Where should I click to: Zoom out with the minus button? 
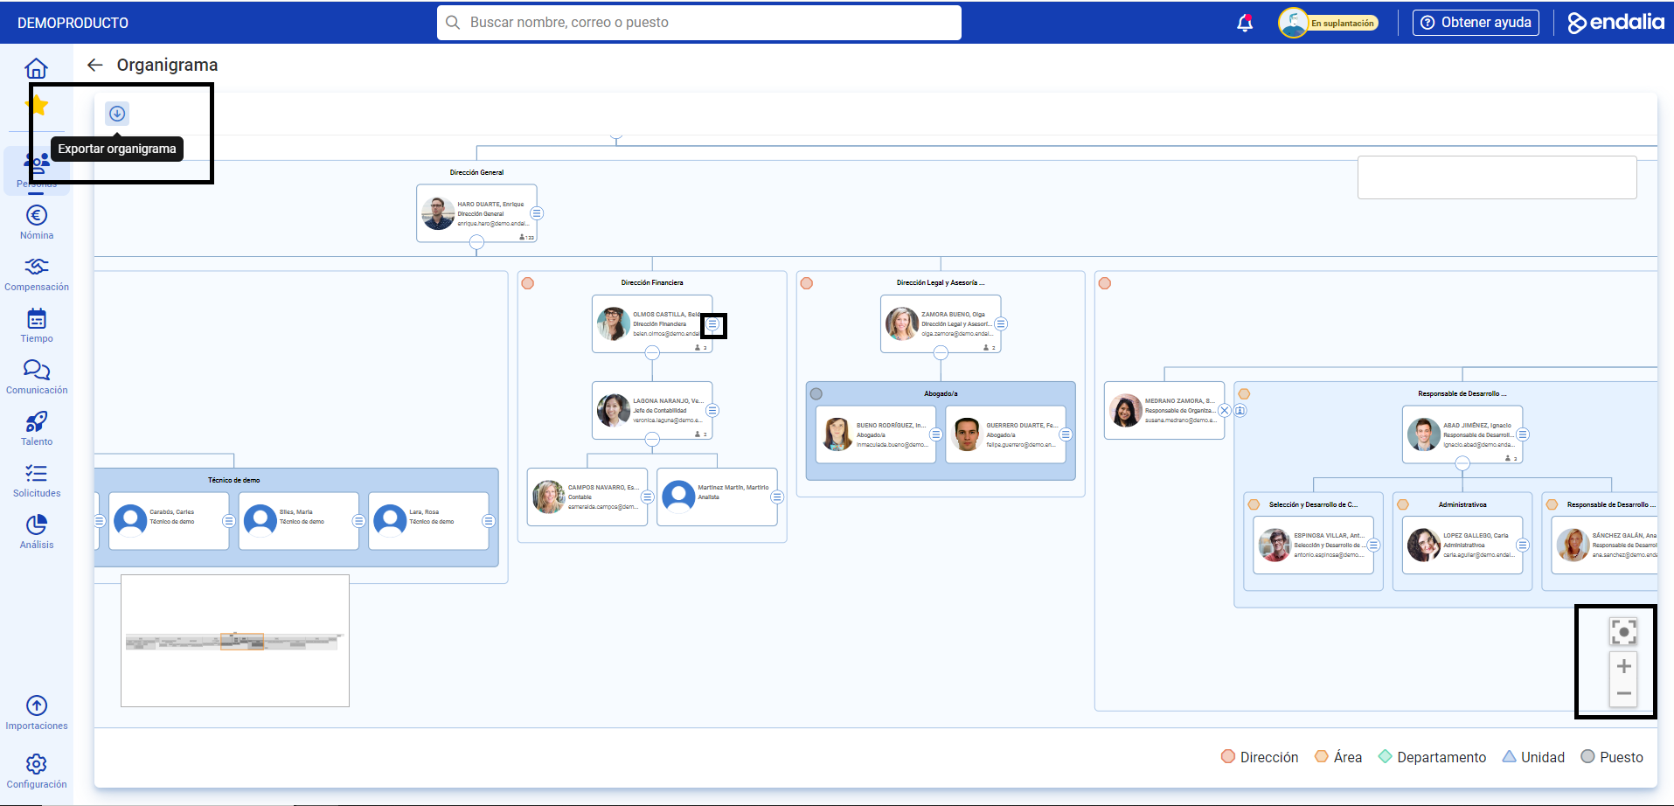pos(1623,693)
